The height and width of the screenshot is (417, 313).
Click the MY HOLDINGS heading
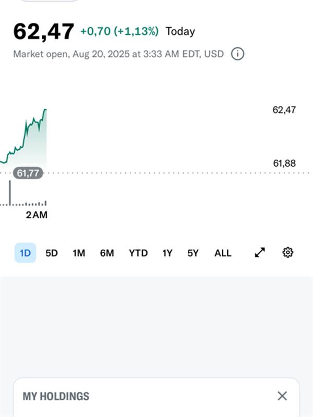tap(56, 396)
